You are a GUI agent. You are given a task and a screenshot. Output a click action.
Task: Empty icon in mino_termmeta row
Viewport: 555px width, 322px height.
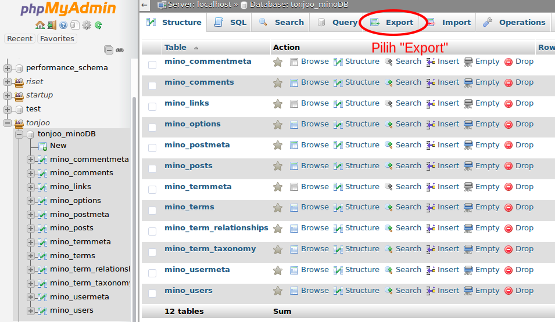[x=468, y=187]
